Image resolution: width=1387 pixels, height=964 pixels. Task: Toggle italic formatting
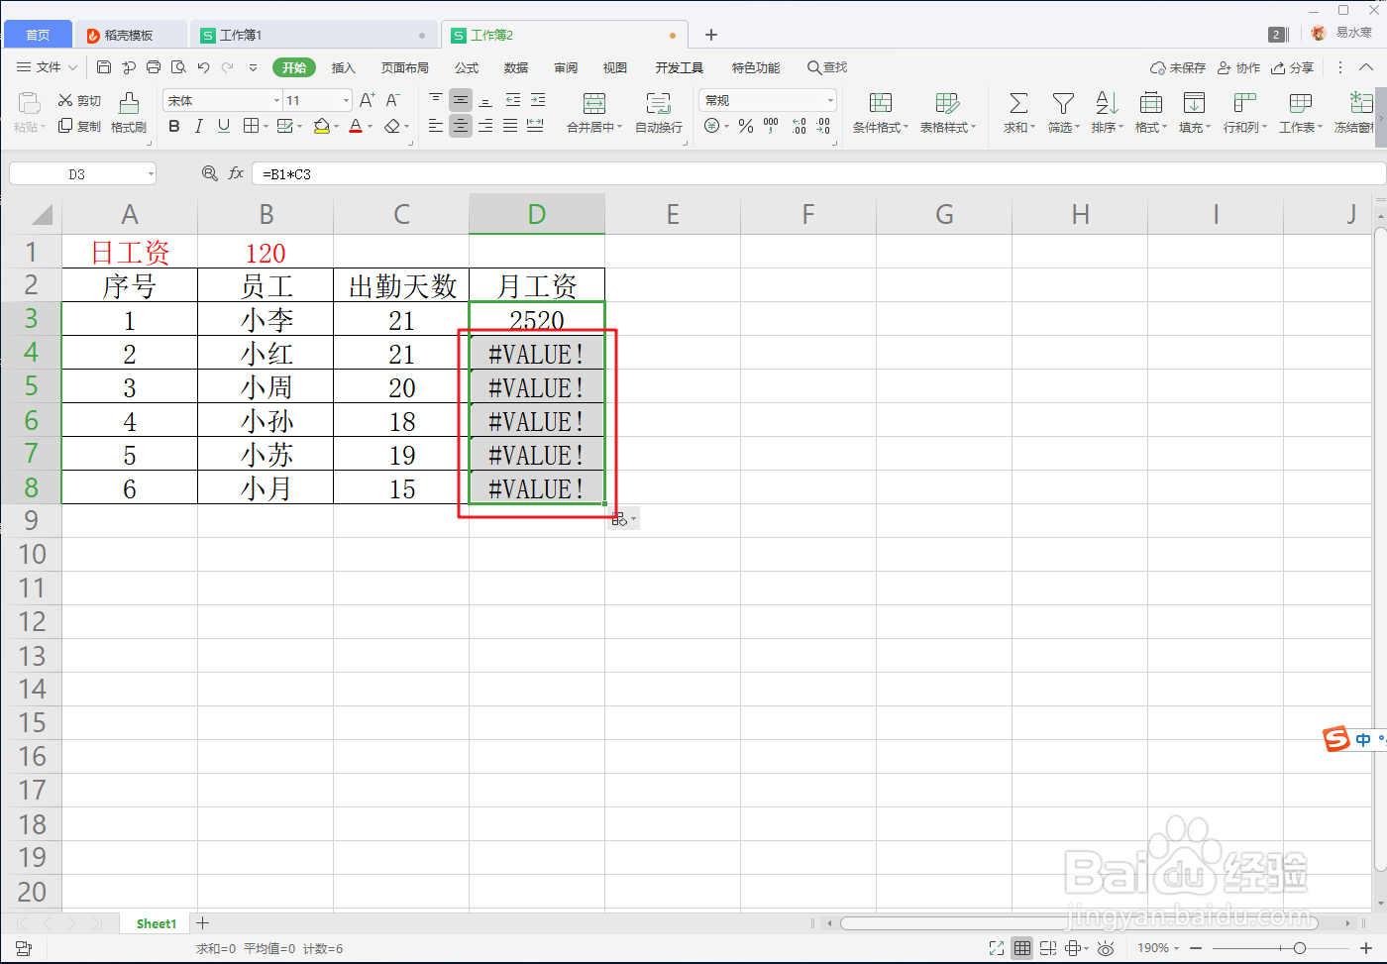click(198, 126)
